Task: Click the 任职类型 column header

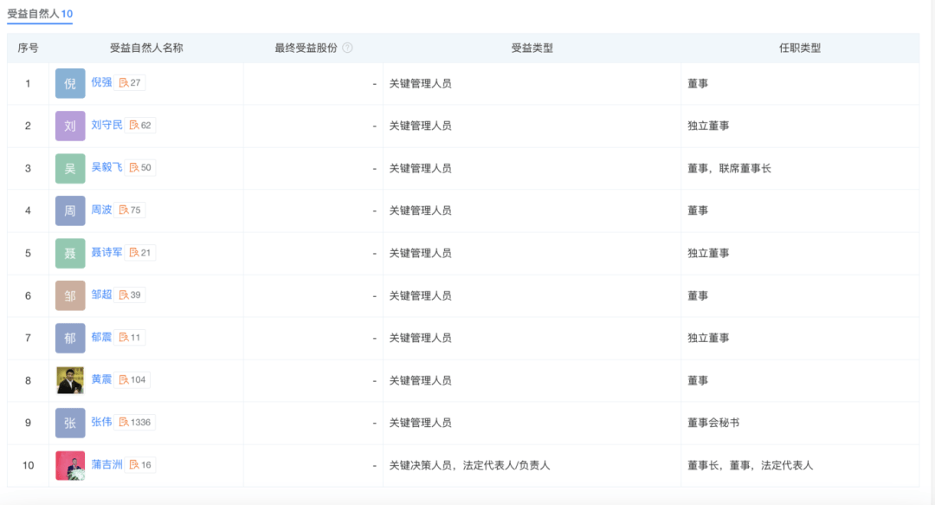Action: (x=800, y=48)
